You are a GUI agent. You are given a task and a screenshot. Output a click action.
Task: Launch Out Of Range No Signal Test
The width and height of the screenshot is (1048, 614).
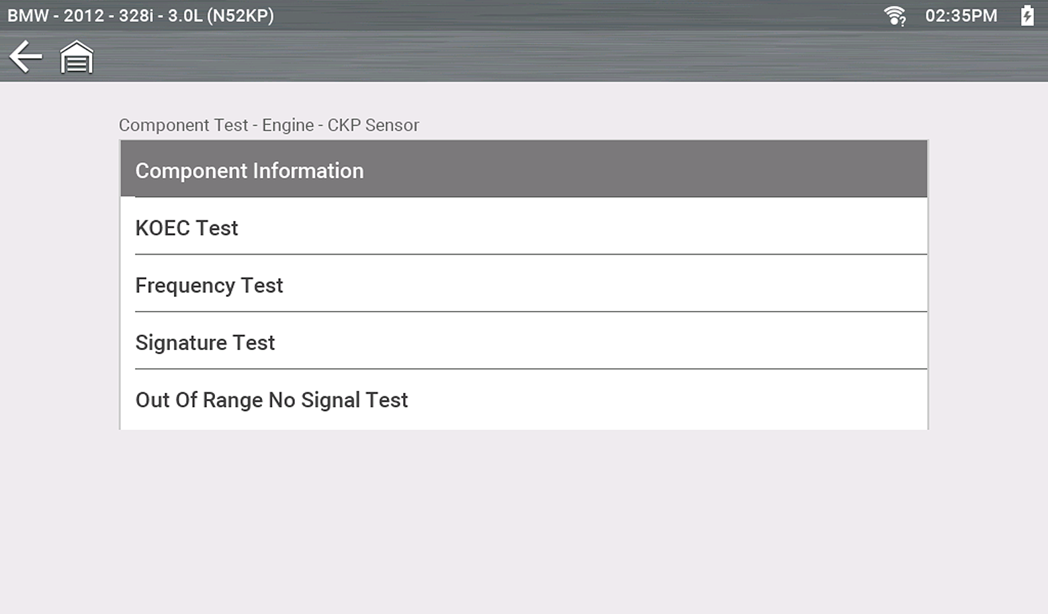(x=523, y=400)
